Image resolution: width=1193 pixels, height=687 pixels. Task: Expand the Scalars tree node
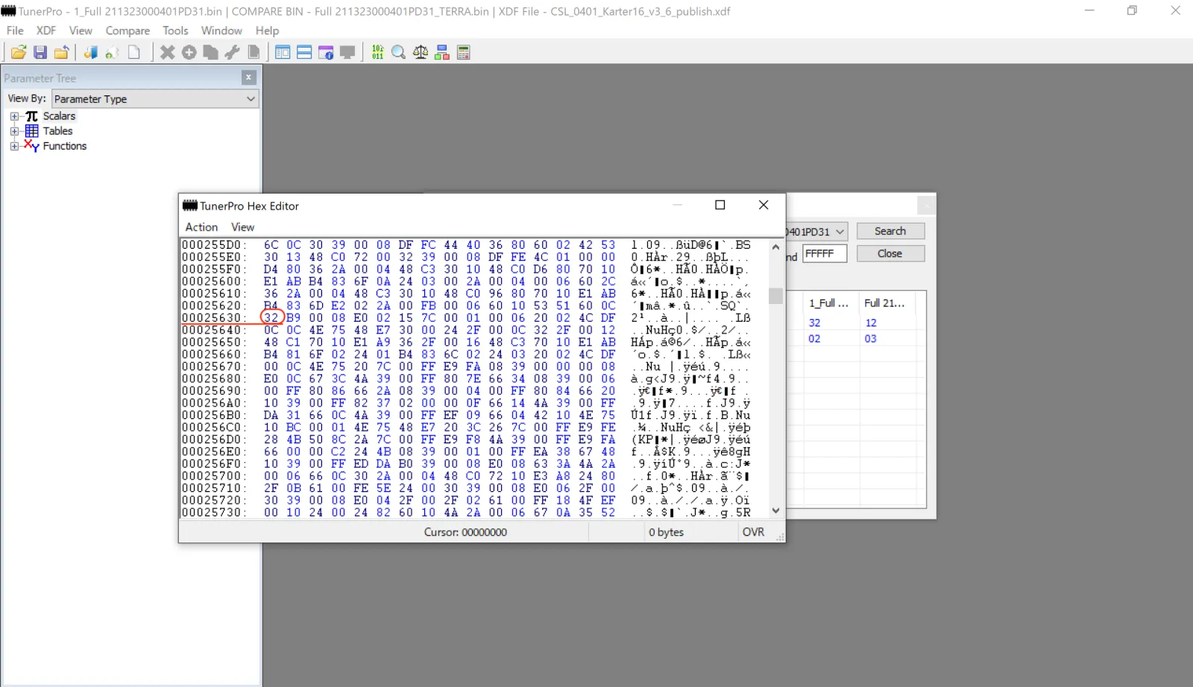tap(14, 116)
